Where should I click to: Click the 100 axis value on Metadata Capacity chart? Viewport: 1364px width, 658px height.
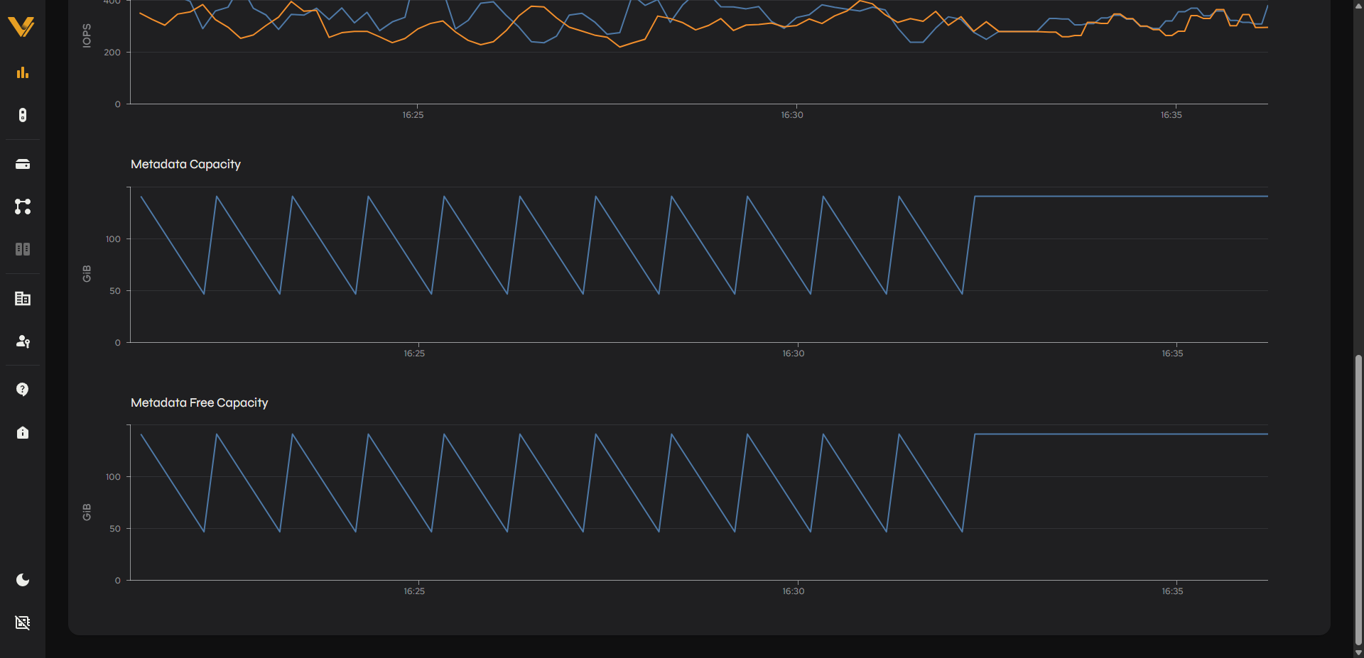tap(113, 239)
